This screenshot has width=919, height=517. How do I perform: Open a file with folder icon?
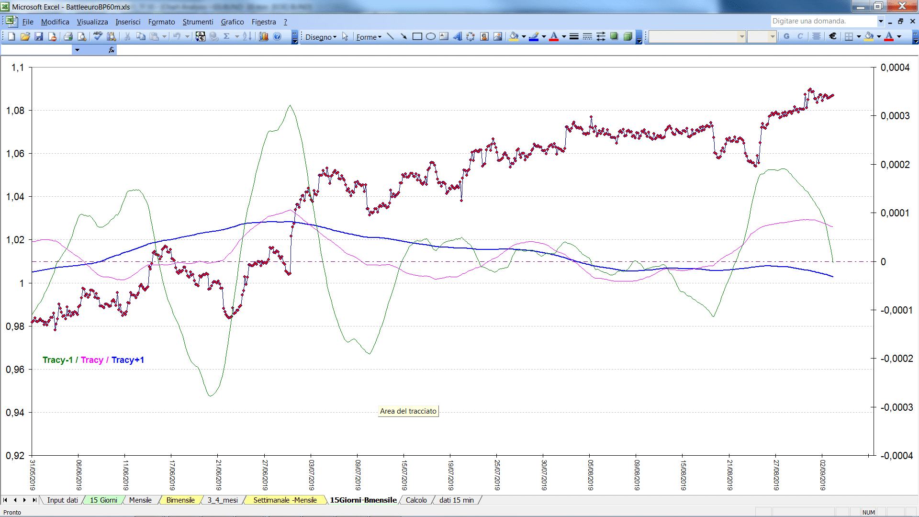tap(25, 36)
